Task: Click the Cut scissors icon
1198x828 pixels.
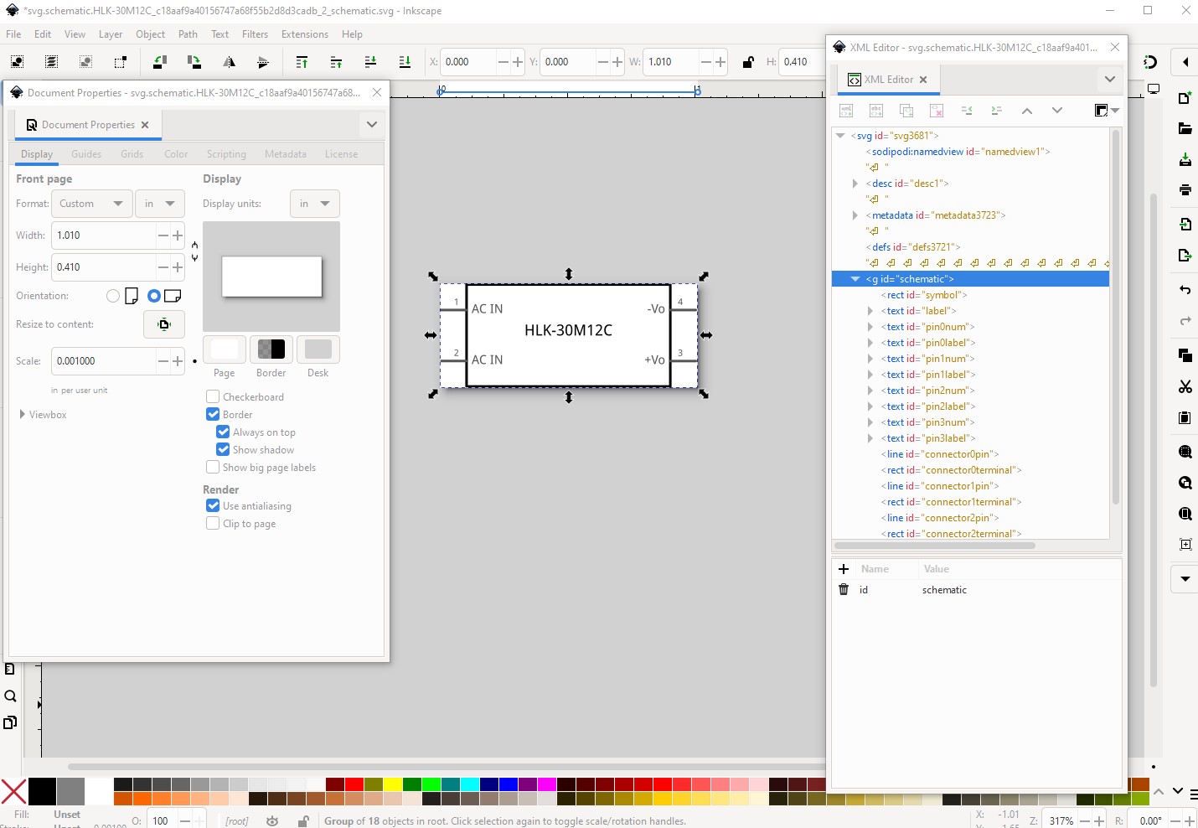Action: 1185,386
